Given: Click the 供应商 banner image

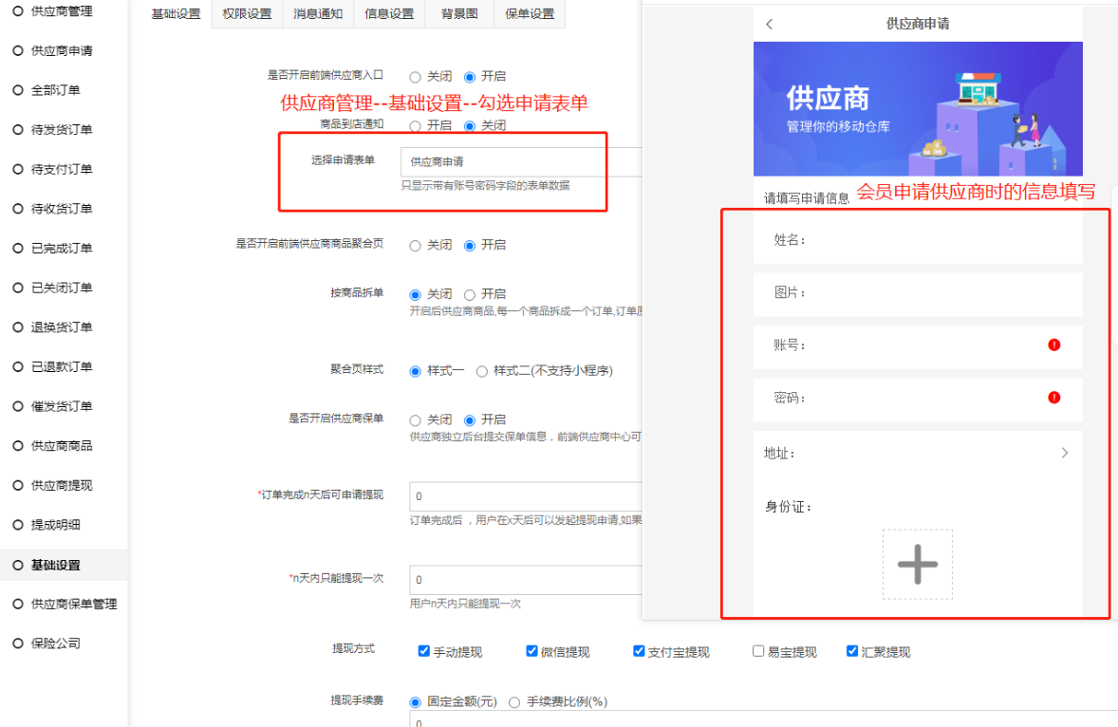Looking at the screenshot, I should 917,109.
